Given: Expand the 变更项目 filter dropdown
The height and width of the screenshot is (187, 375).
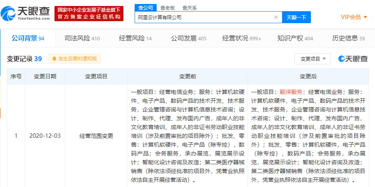Looking at the screenshot, I should pyautogui.click(x=312, y=59).
